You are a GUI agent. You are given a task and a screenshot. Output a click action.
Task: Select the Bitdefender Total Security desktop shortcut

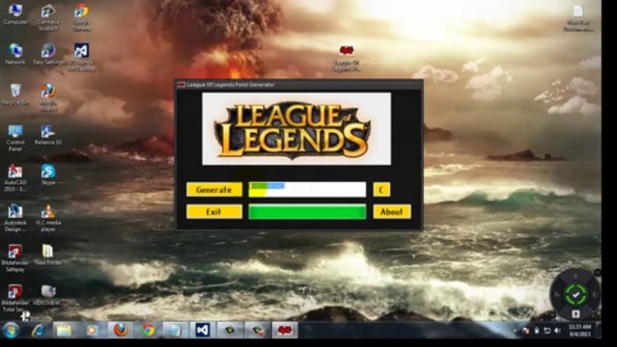point(15,299)
